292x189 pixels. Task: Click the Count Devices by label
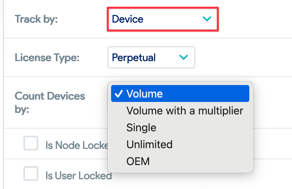(50, 103)
